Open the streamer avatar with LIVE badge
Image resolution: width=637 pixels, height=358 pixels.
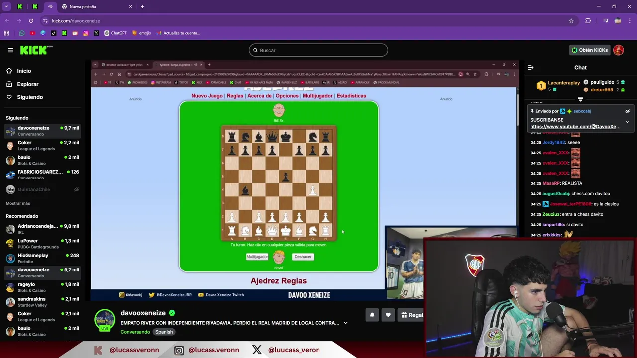(105, 320)
